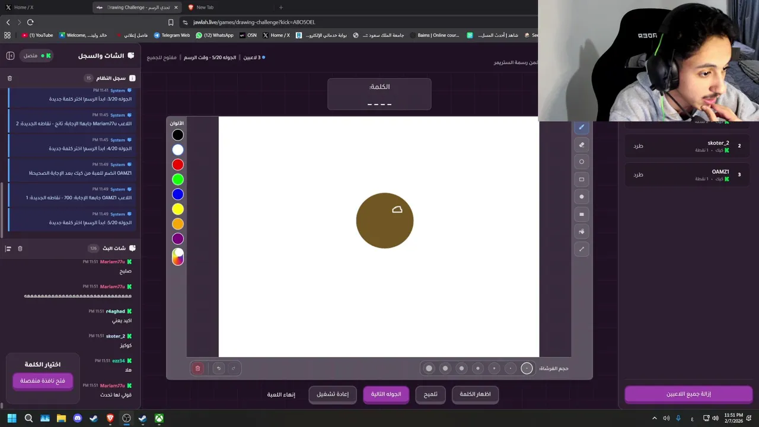Click the address bar URL field
759x427 pixels.
(x=356, y=22)
